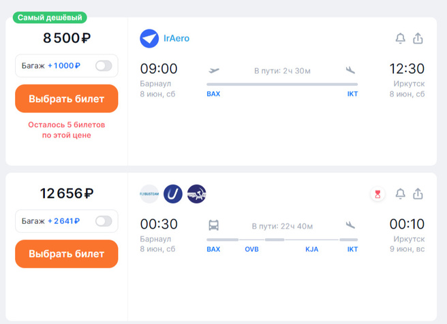Share the 12 656₽ ticket
The image size is (447, 324).
coord(418,194)
